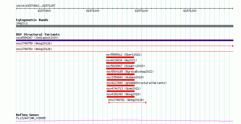The height and width of the screenshot is (124, 241).
Task: Click the magenta FLJ22447 gene line
Action: pyautogui.click(x=125, y=121)
